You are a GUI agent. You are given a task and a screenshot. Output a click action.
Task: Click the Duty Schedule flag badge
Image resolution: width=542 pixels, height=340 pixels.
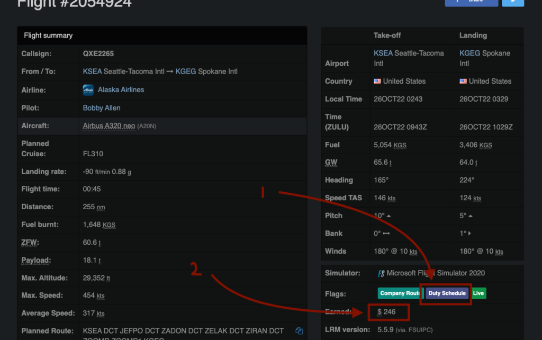pyautogui.click(x=447, y=293)
